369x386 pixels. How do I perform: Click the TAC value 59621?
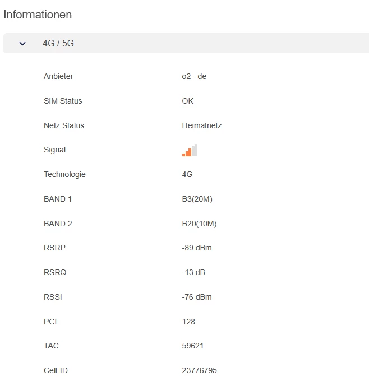click(x=192, y=346)
